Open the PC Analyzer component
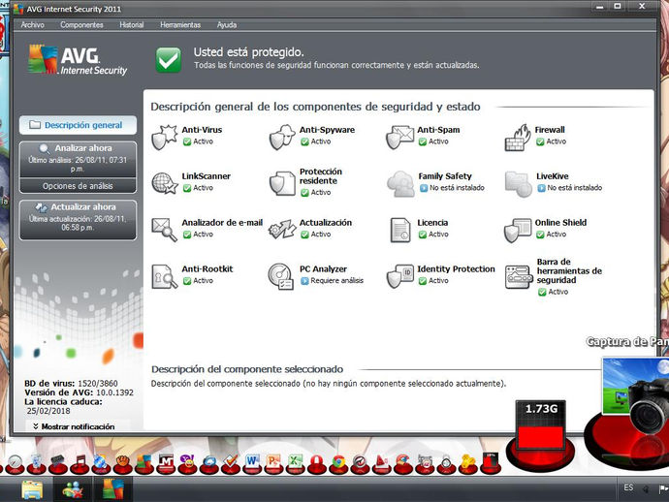Viewport: 669px width, 502px height. click(316, 275)
